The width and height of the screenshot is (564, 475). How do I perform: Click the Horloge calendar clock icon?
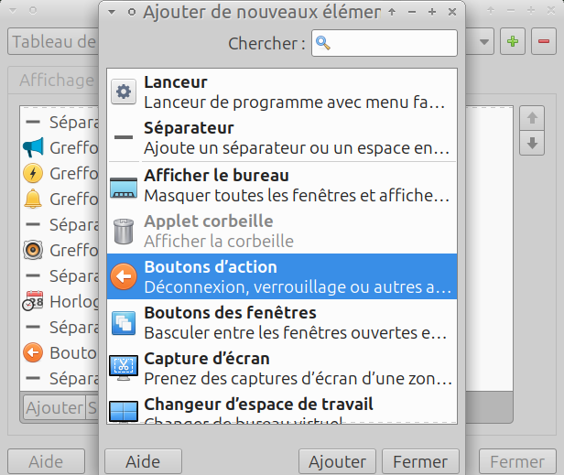[x=34, y=301]
